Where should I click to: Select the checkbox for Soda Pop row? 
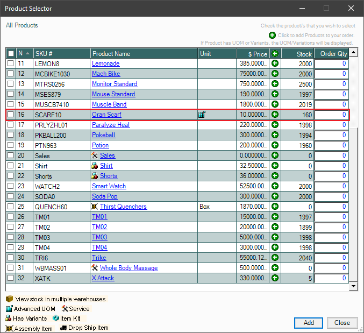(11, 196)
